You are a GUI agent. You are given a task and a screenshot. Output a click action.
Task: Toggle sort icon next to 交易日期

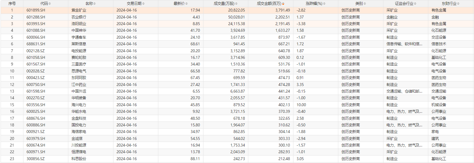(144, 4)
